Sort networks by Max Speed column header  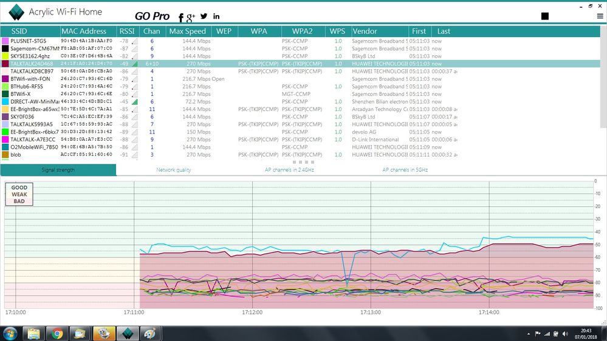coord(187,31)
